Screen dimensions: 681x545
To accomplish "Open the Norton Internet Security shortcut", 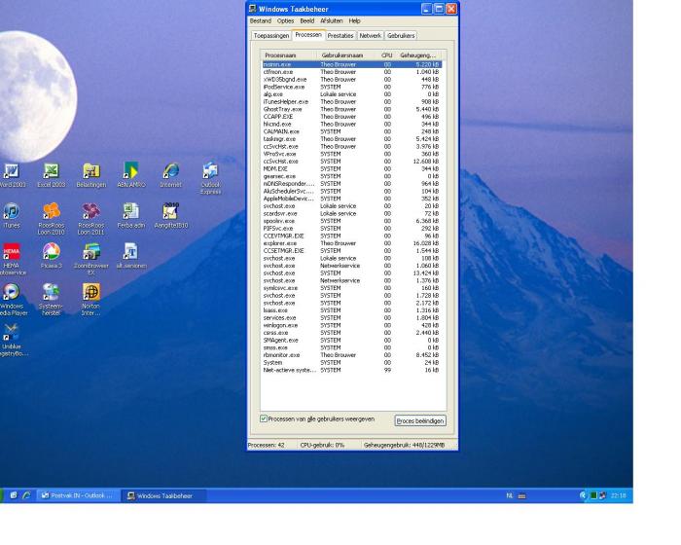I will pos(90,292).
